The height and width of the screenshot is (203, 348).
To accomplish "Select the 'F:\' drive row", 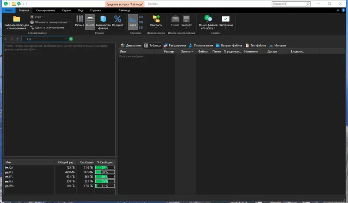I will pos(60,177).
